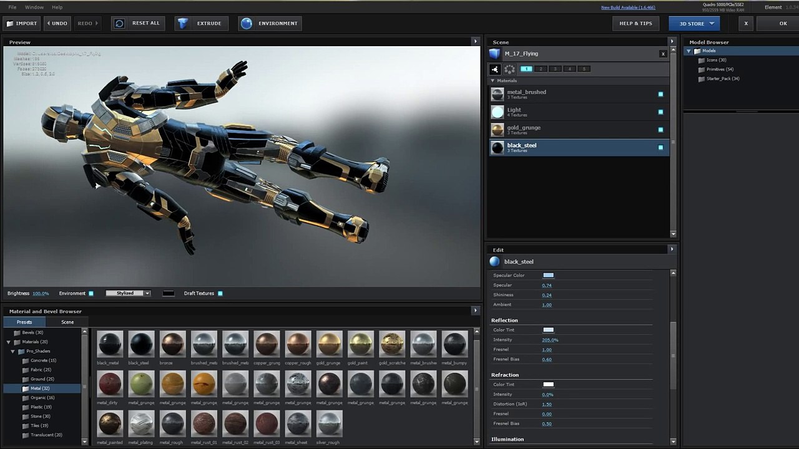Select the Stone folder in presets tree
The image size is (799, 449).
click(x=40, y=417)
